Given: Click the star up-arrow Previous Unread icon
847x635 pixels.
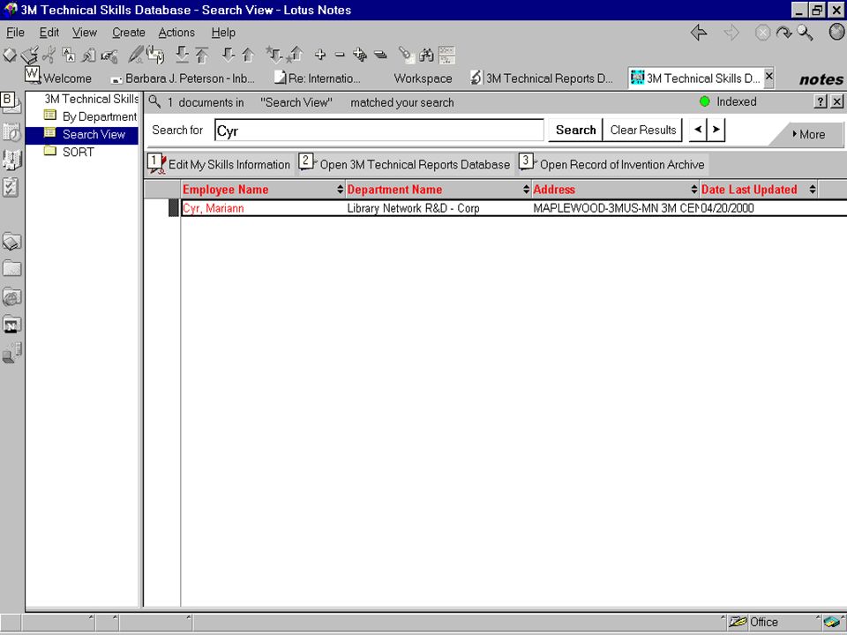Looking at the screenshot, I should click(295, 55).
